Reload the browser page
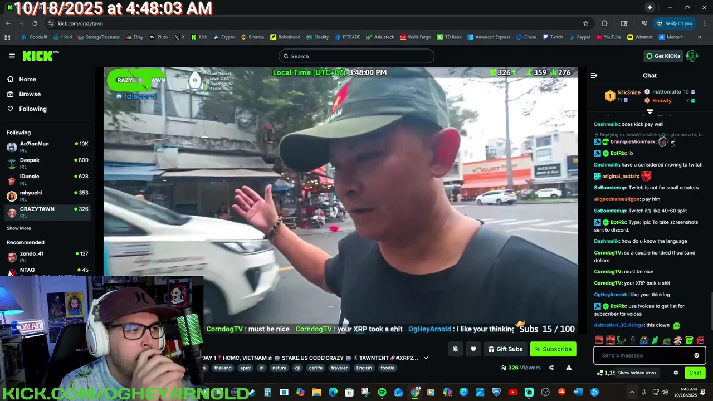 (x=35, y=23)
